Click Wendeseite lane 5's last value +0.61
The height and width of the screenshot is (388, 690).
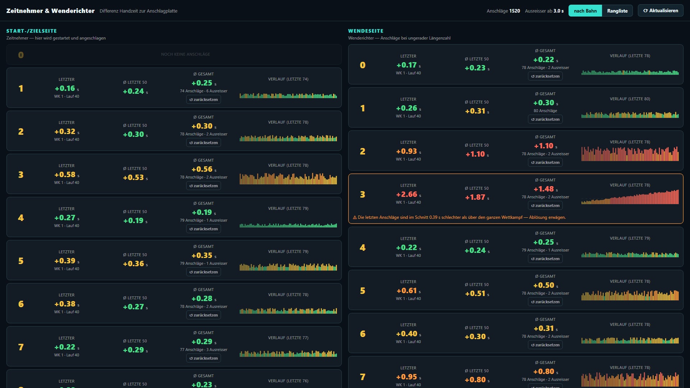[408, 291]
